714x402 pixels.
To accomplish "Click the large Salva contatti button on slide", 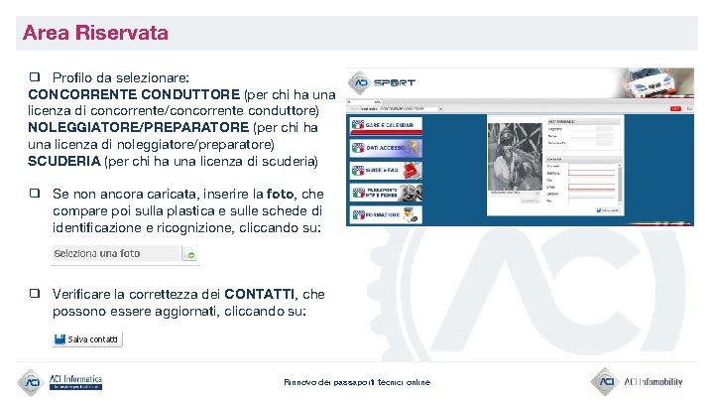I will (x=87, y=339).
